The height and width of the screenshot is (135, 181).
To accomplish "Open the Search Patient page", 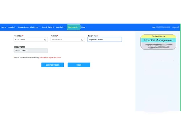I will [47, 27].
